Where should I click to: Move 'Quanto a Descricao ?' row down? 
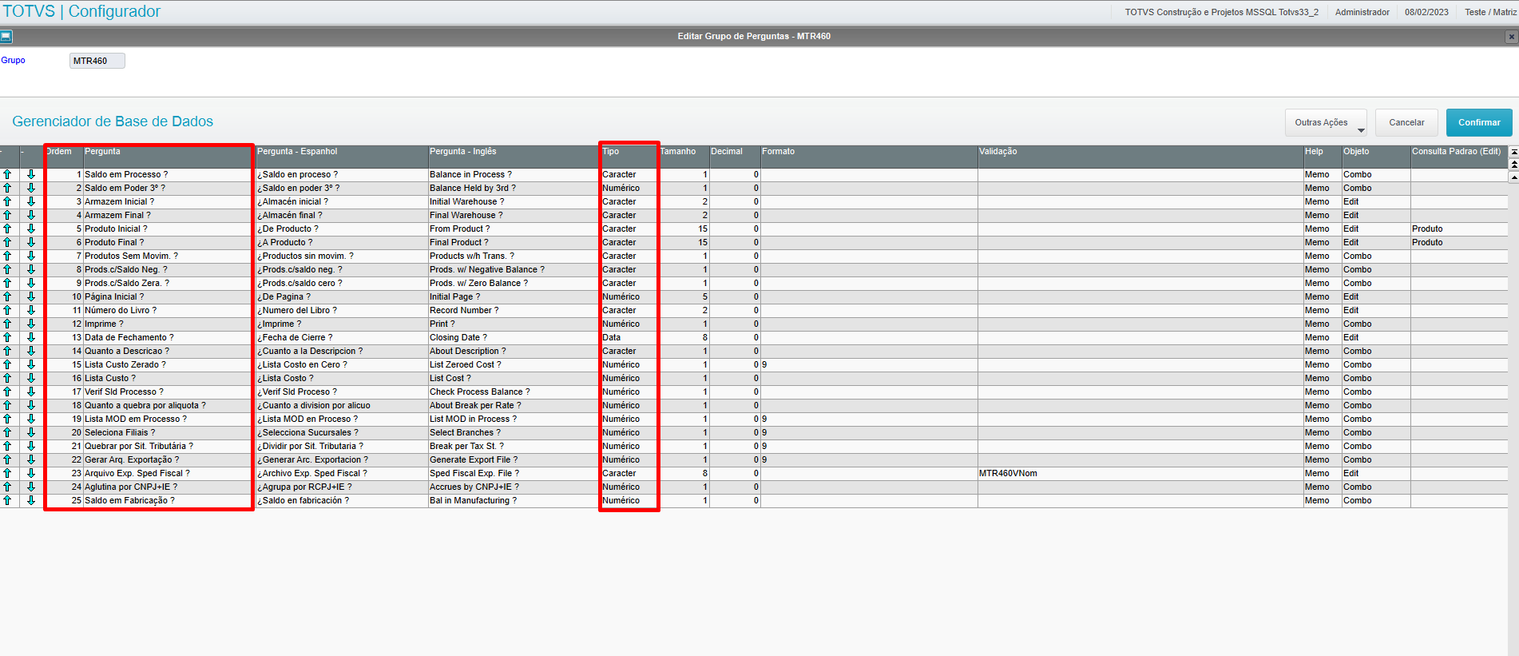pyautogui.click(x=31, y=351)
